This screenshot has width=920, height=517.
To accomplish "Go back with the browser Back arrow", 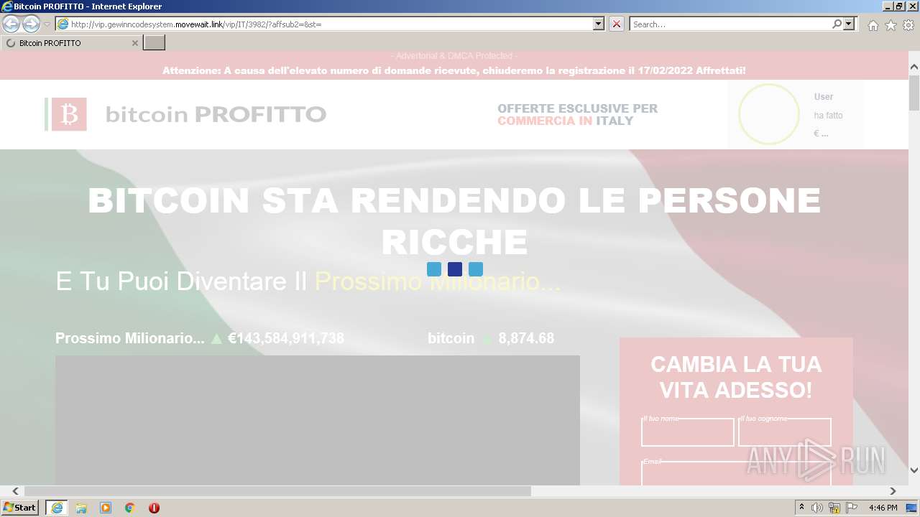I will point(11,24).
